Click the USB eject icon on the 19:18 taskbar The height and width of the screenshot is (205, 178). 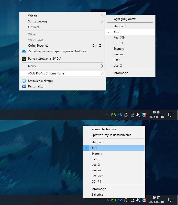click(126, 115)
